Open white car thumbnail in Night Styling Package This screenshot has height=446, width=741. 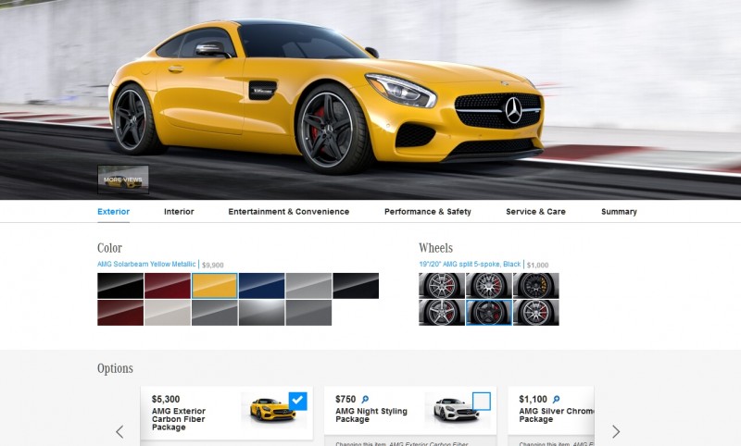(456, 409)
